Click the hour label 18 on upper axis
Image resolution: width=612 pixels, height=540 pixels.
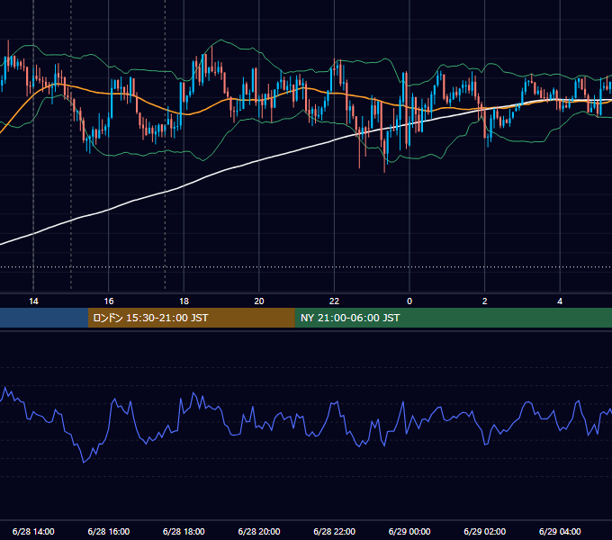coord(184,301)
